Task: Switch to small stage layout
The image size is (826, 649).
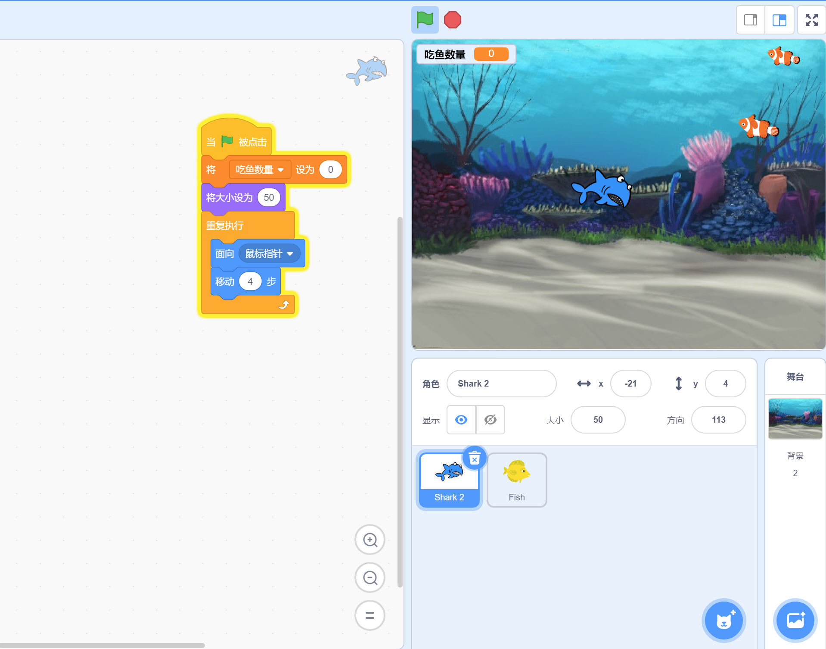Action: [751, 20]
